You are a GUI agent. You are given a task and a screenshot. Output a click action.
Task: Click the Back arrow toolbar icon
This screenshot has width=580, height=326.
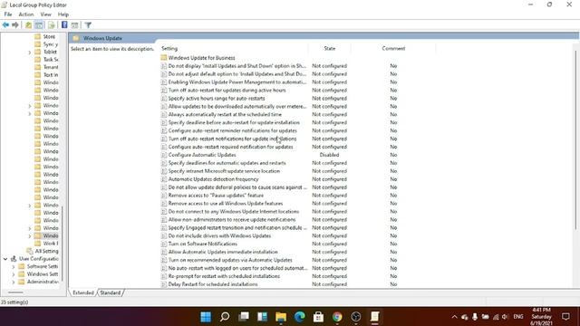click(x=5, y=25)
